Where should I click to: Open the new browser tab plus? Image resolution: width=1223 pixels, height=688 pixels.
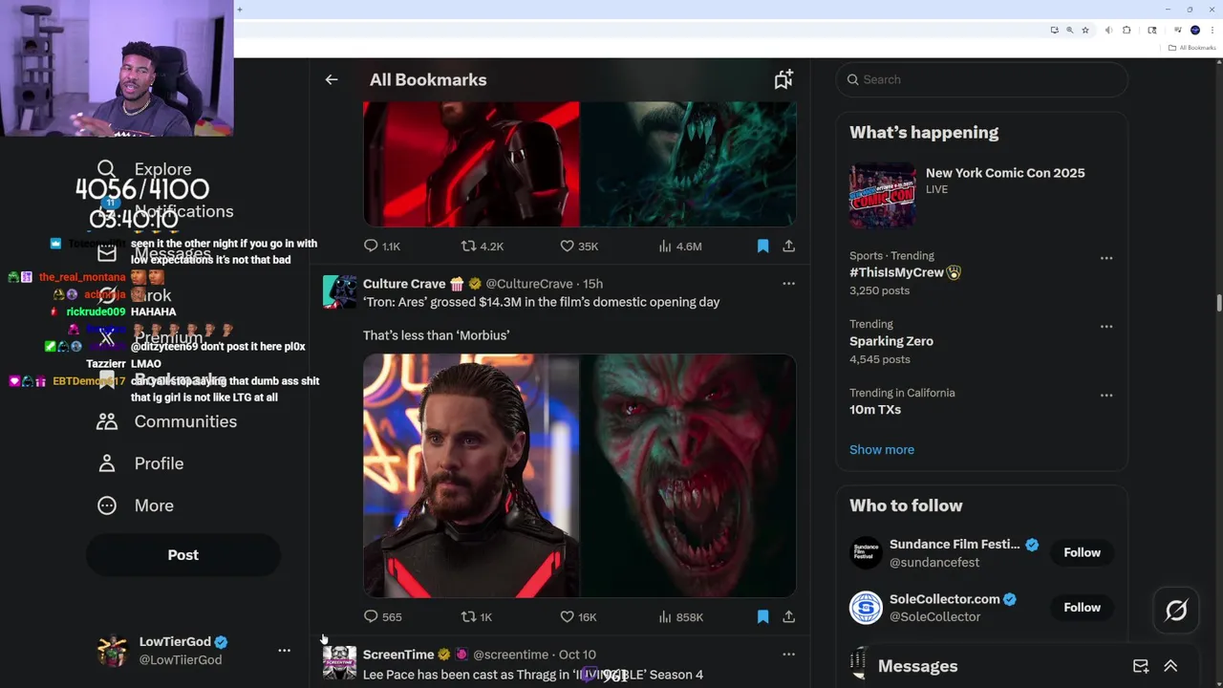tap(239, 10)
